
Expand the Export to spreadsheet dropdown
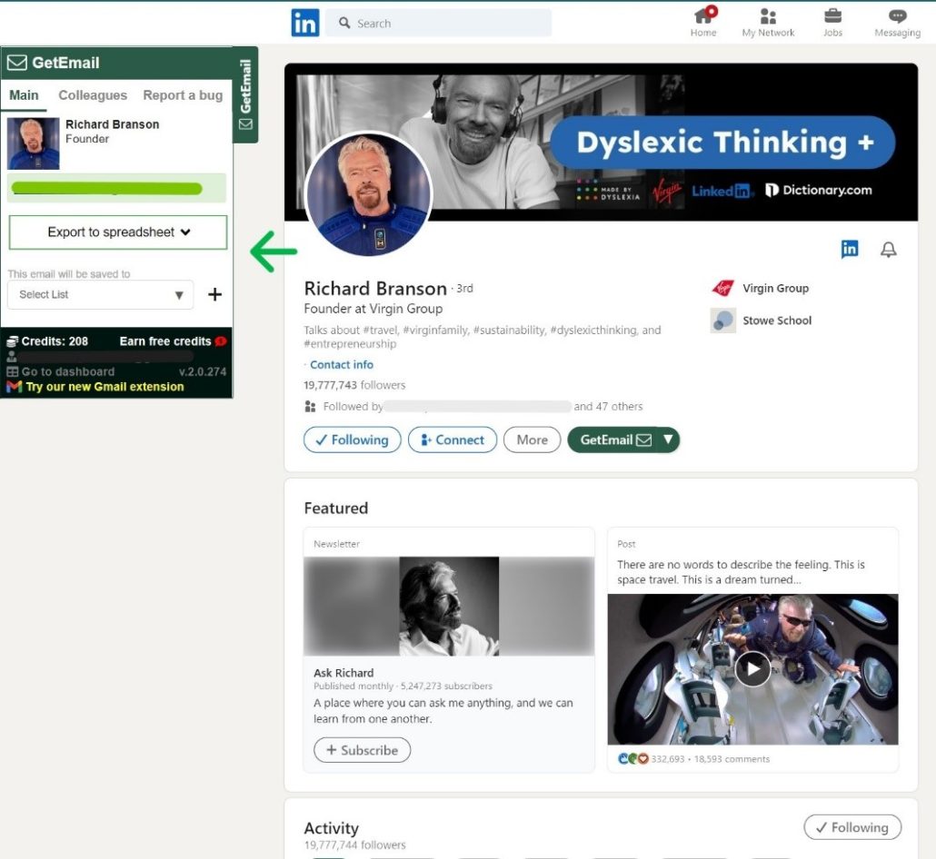[x=118, y=232]
